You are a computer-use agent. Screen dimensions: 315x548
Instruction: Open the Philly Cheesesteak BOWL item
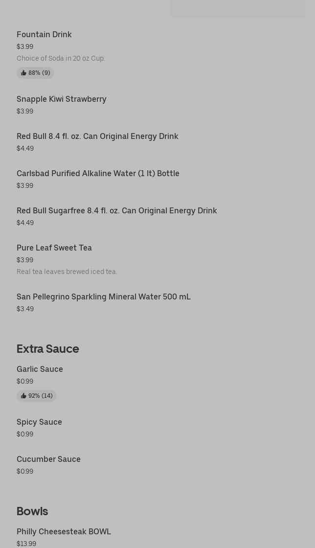[64, 531]
